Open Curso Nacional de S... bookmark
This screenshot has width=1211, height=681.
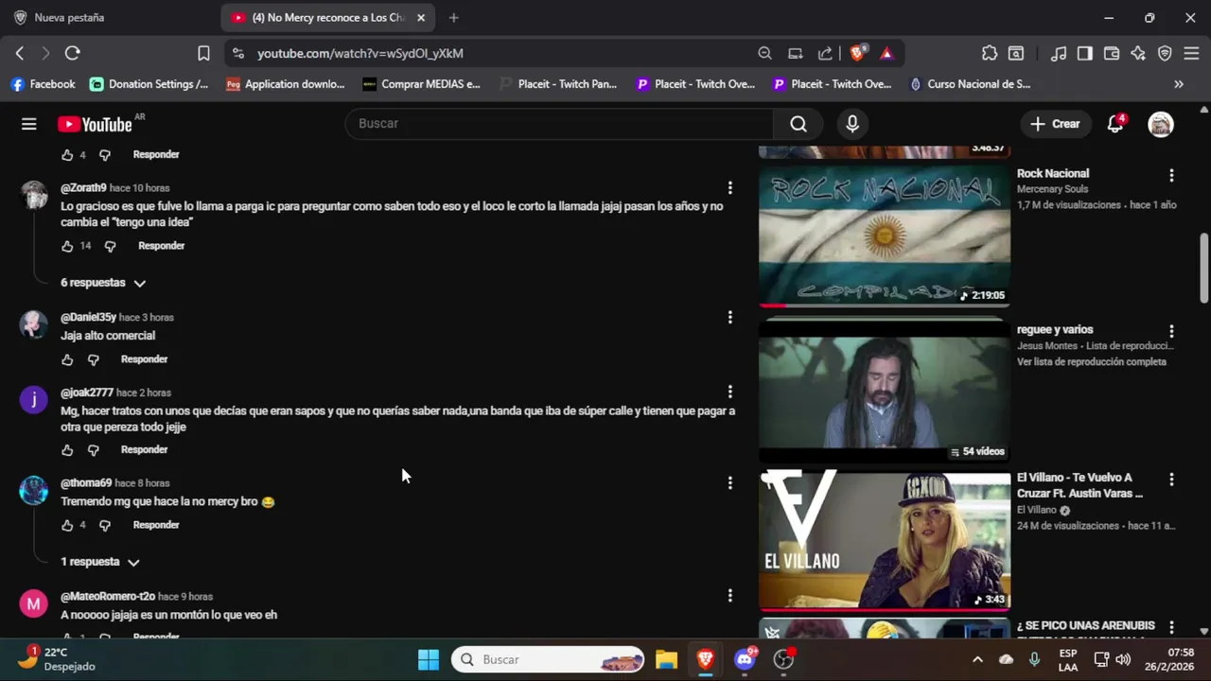click(969, 84)
